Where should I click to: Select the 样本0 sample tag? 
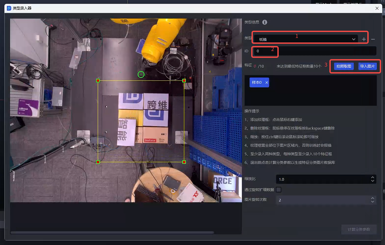tap(257, 83)
